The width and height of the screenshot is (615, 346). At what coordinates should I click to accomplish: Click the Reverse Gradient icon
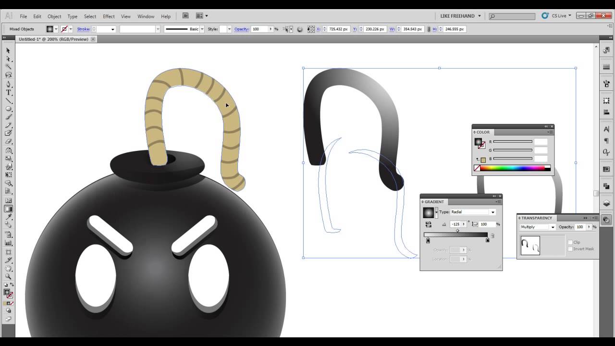coord(428,224)
